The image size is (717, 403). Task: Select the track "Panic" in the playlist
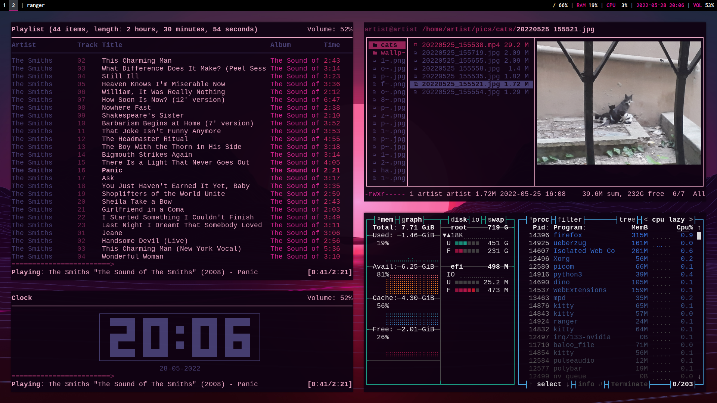tap(176, 171)
